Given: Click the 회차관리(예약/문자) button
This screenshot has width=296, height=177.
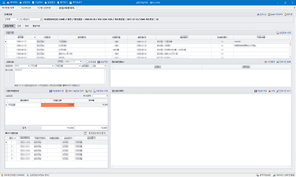Looking at the screenshot, I should coord(96,133).
